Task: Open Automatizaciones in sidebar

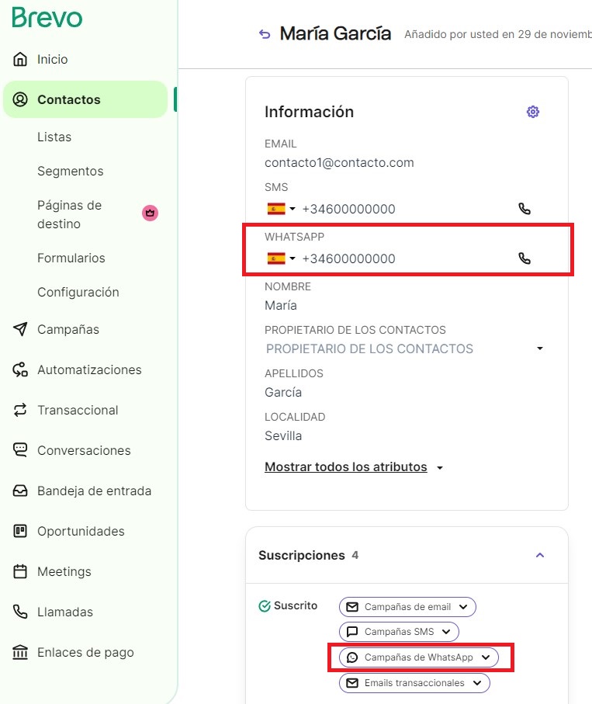Action: pos(89,370)
